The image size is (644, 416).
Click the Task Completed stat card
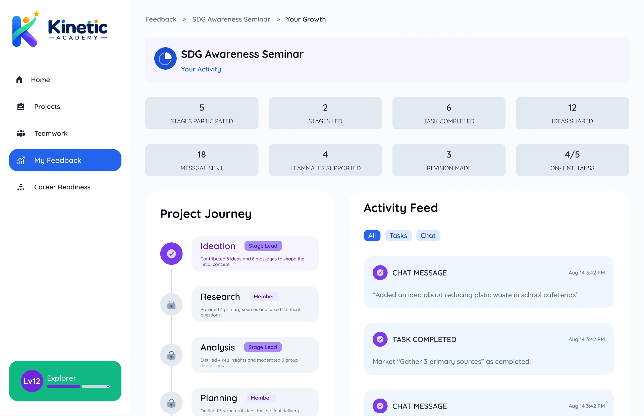pos(449,113)
